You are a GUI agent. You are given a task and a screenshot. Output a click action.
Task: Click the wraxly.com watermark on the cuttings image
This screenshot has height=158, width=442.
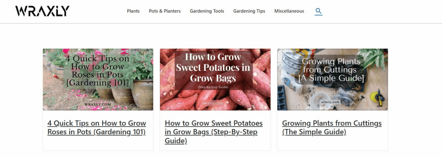[x=330, y=102]
